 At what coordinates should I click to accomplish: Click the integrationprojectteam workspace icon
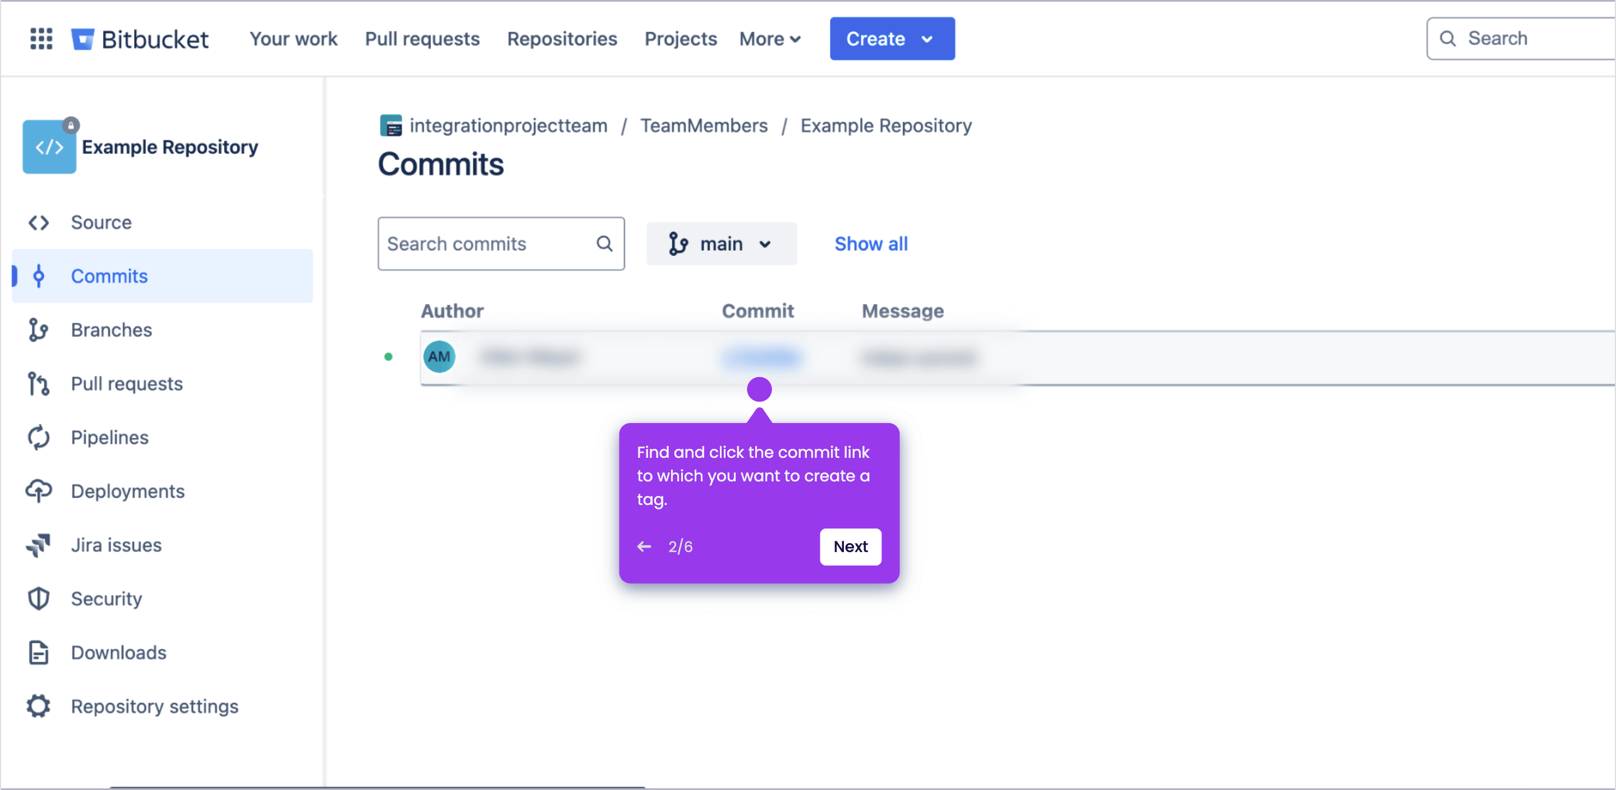click(x=391, y=126)
